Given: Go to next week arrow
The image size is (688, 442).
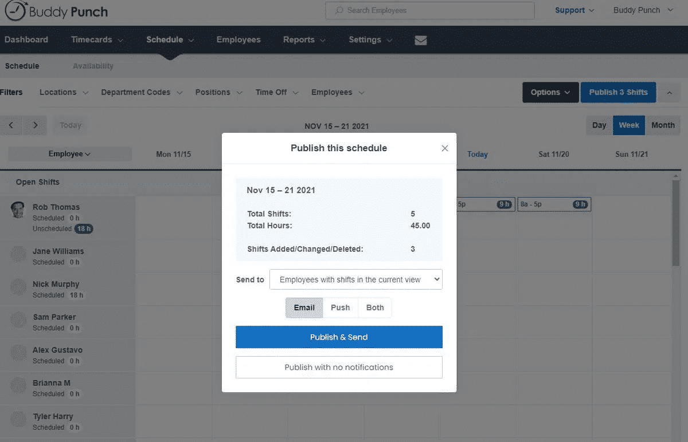Looking at the screenshot, I should (36, 125).
